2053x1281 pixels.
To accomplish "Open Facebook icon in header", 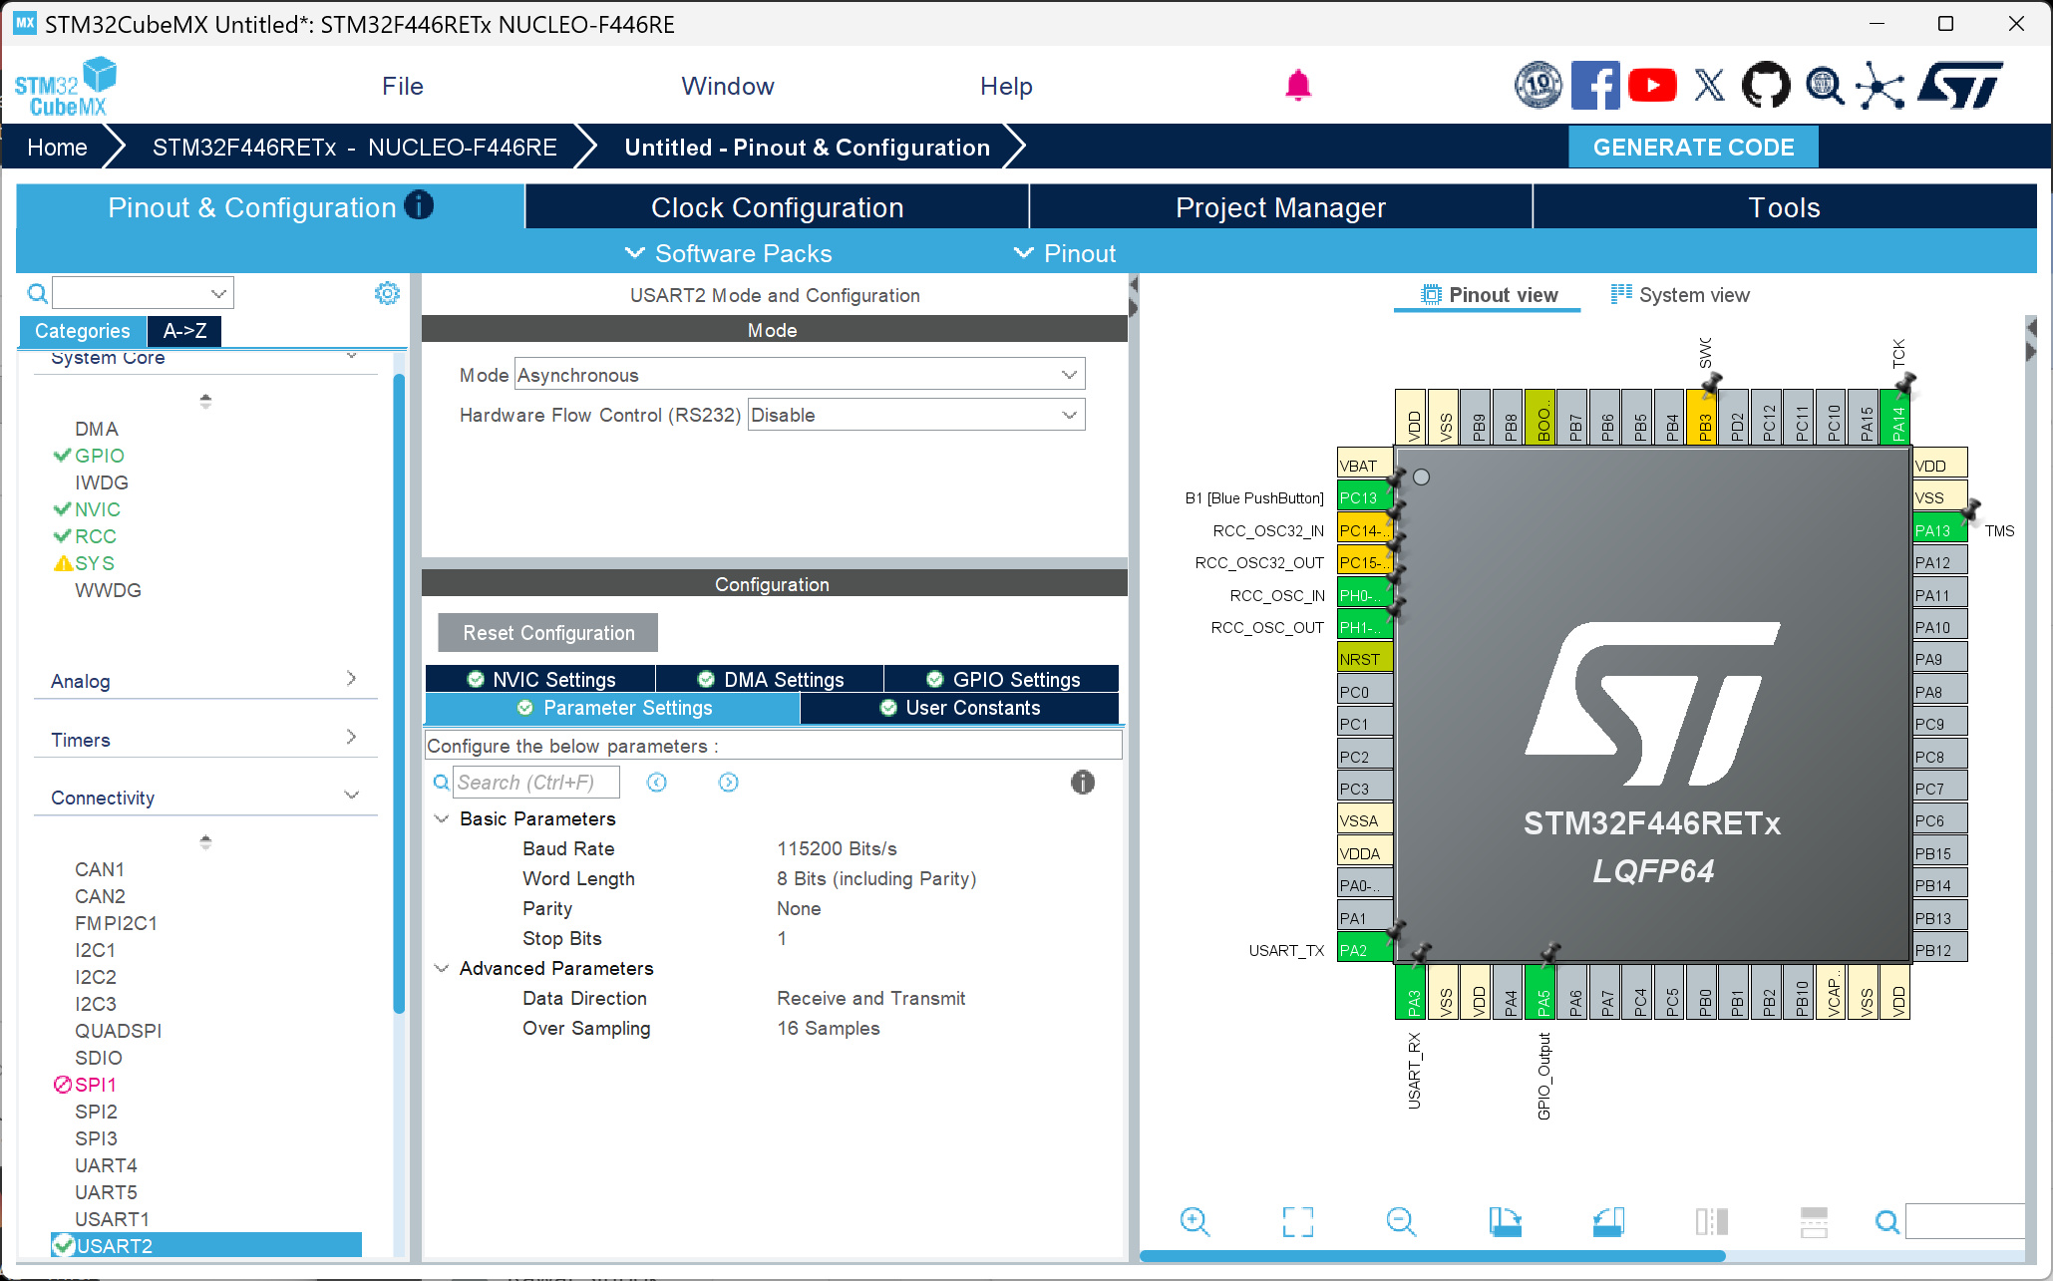I will [1595, 86].
